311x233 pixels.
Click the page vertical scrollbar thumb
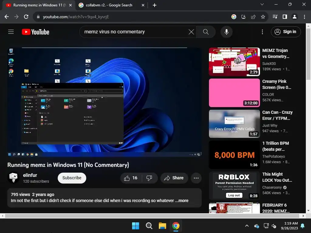click(308, 54)
